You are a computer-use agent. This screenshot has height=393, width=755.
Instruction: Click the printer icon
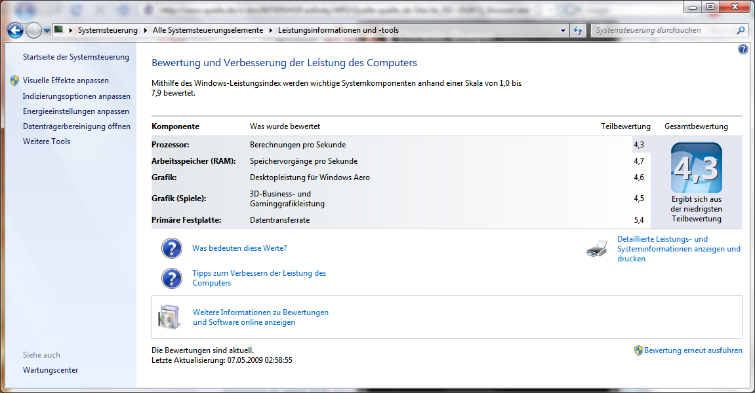click(x=597, y=249)
